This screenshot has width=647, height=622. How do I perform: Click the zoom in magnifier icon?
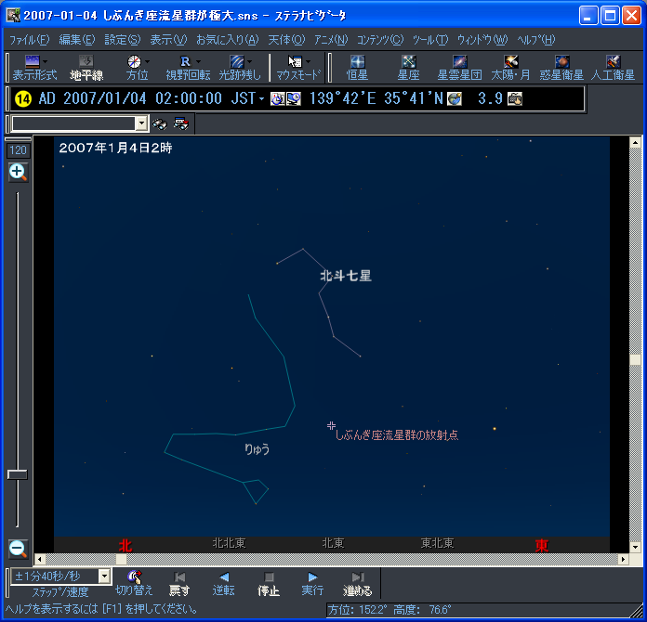tap(18, 171)
